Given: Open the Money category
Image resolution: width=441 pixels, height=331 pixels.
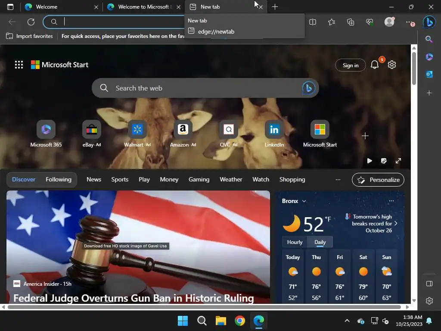Looking at the screenshot, I should 169,180.
